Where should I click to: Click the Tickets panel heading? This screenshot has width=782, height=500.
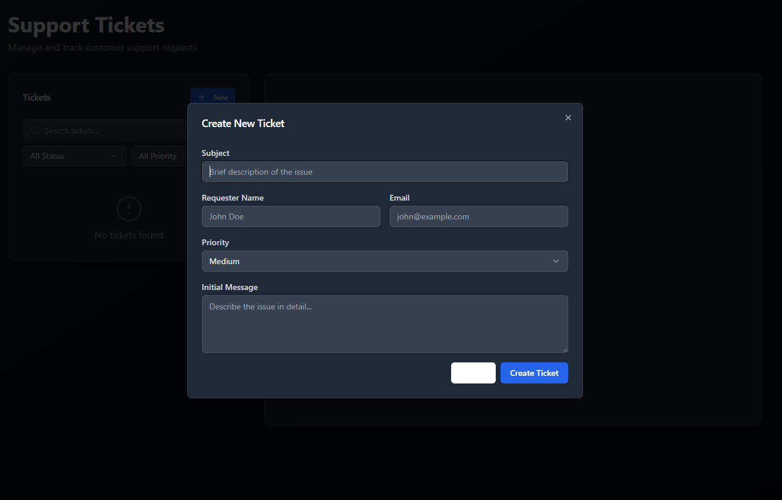[37, 98]
